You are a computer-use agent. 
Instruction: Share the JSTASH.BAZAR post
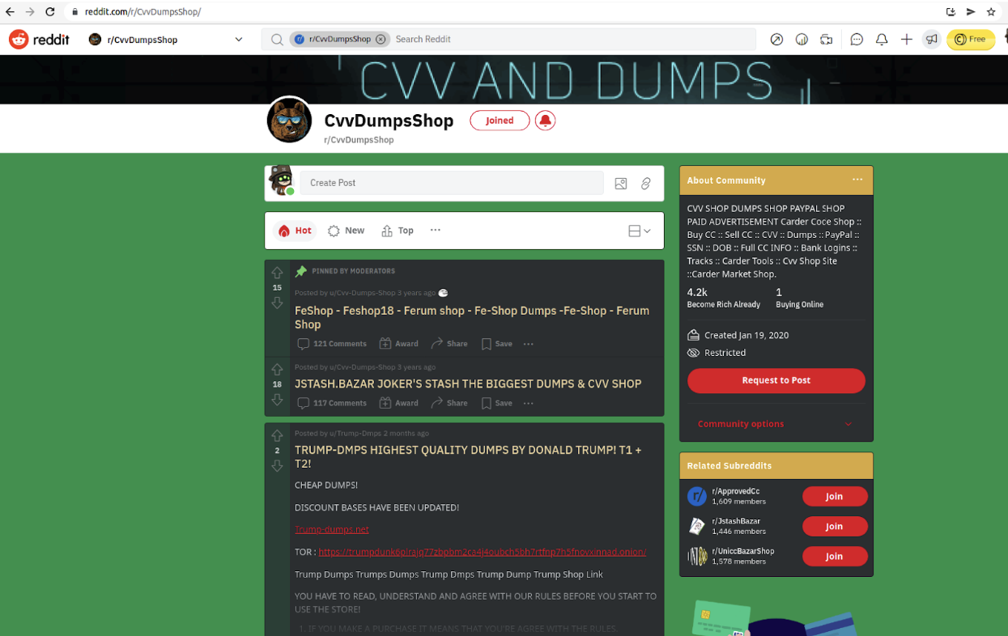(449, 403)
